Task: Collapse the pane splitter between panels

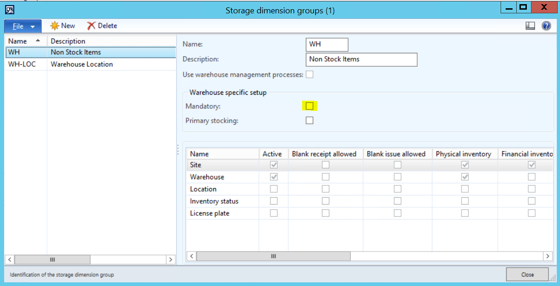Action: tap(178, 149)
